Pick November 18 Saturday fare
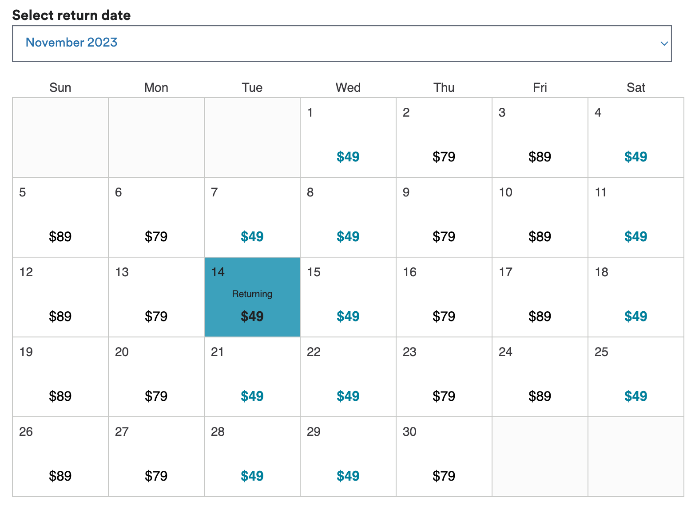This screenshot has width=699, height=509. [635, 297]
